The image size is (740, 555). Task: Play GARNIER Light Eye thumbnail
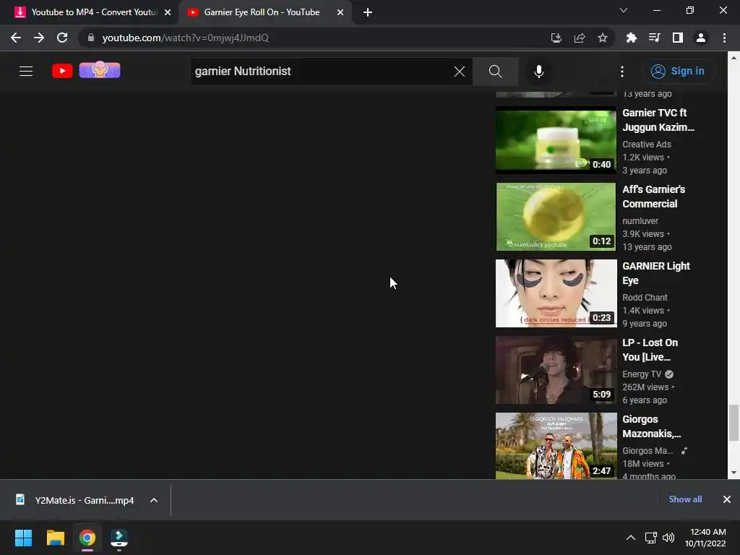pyautogui.click(x=556, y=293)
